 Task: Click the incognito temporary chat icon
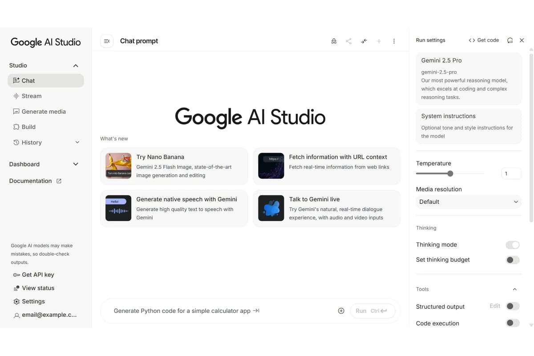(x=334, y=41)
